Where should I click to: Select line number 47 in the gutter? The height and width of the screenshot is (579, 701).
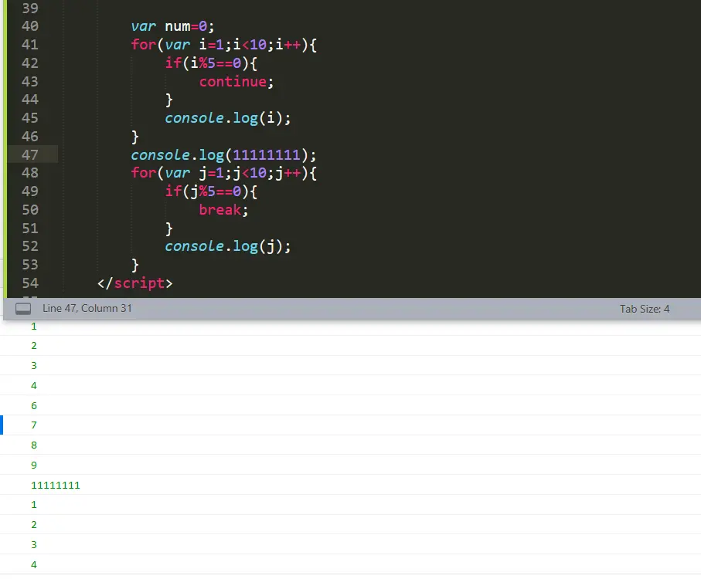pyautogui.click(x=30, y=155)
